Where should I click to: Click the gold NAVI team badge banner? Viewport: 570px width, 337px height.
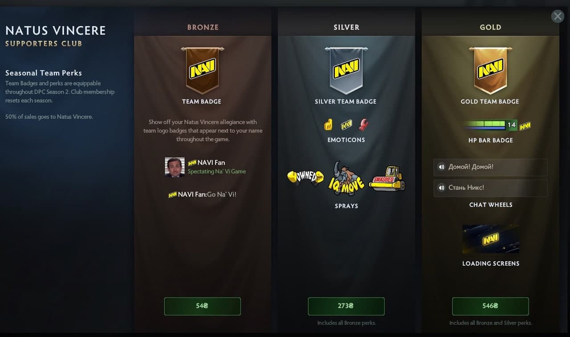point(490,70)
